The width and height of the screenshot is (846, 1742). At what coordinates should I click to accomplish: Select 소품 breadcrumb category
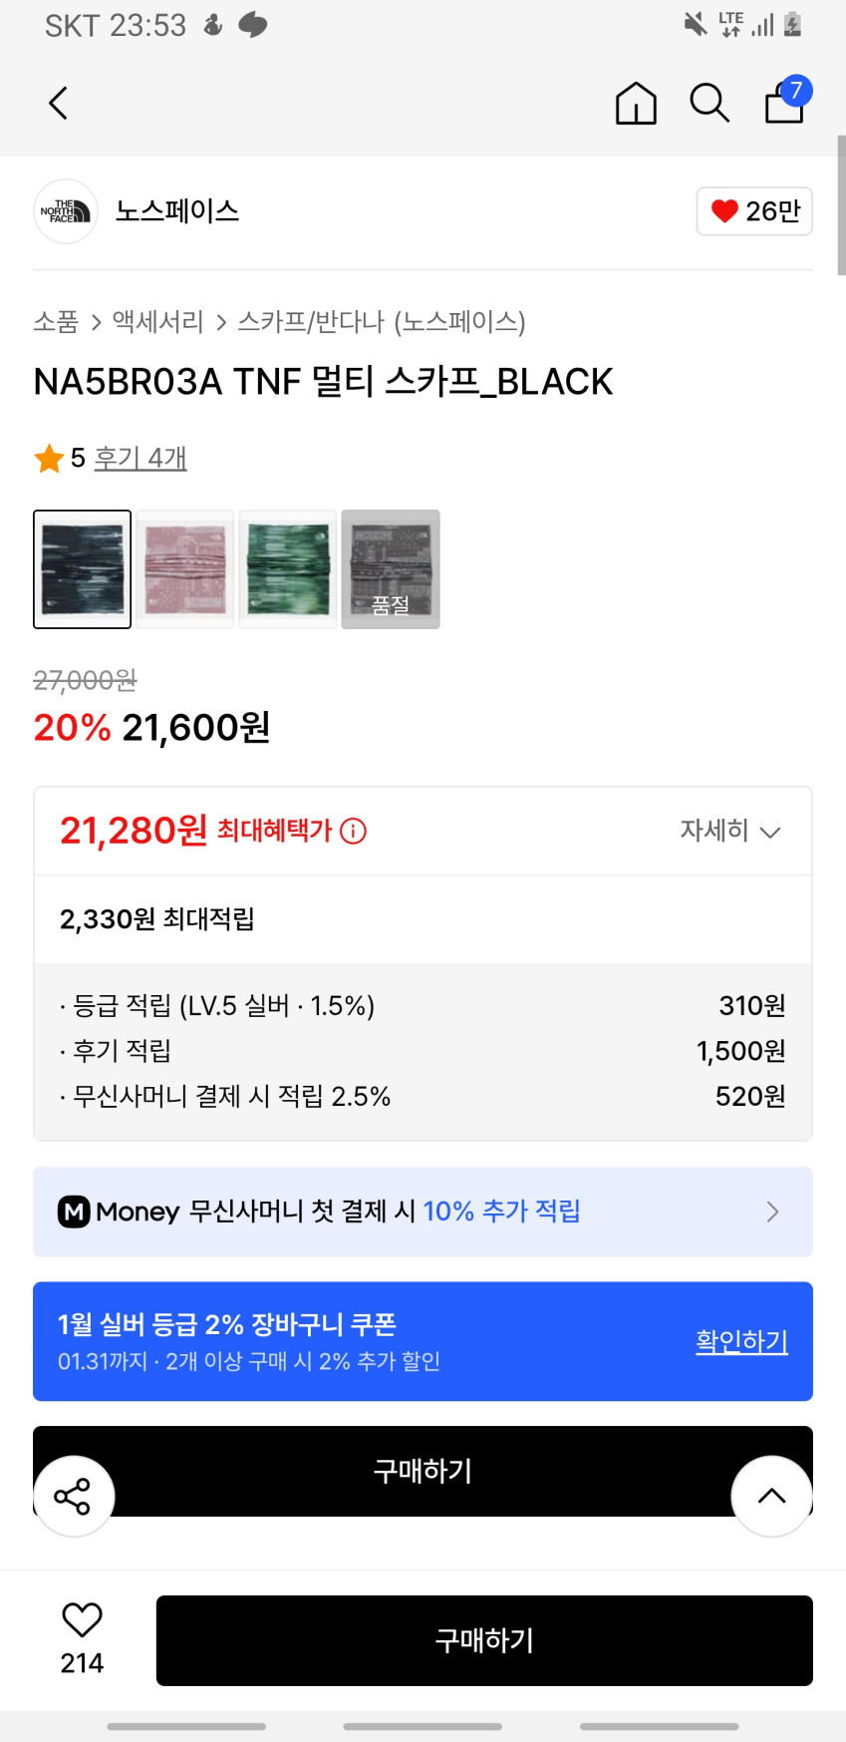pyautogui.click(x=56, y=322)
